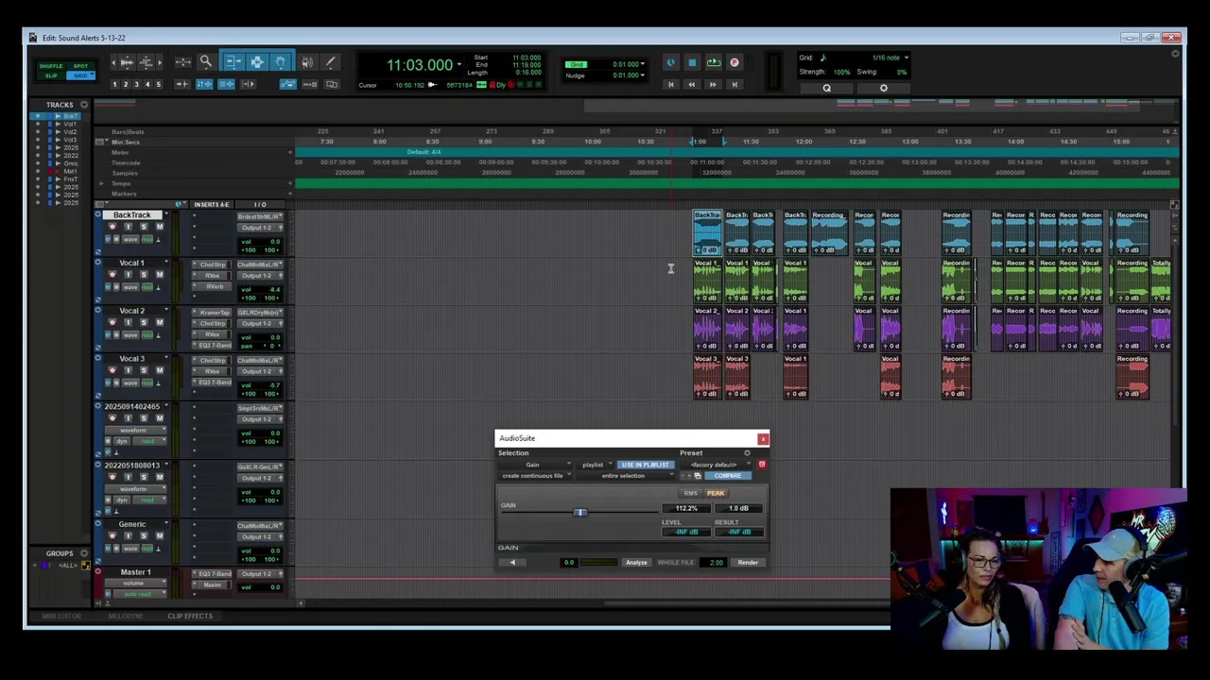Click the transport Play button
This screenshot has height=680, width=1210.
click(x=714, y=63)
